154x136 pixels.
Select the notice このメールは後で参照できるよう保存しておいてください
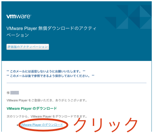[50, 76]
